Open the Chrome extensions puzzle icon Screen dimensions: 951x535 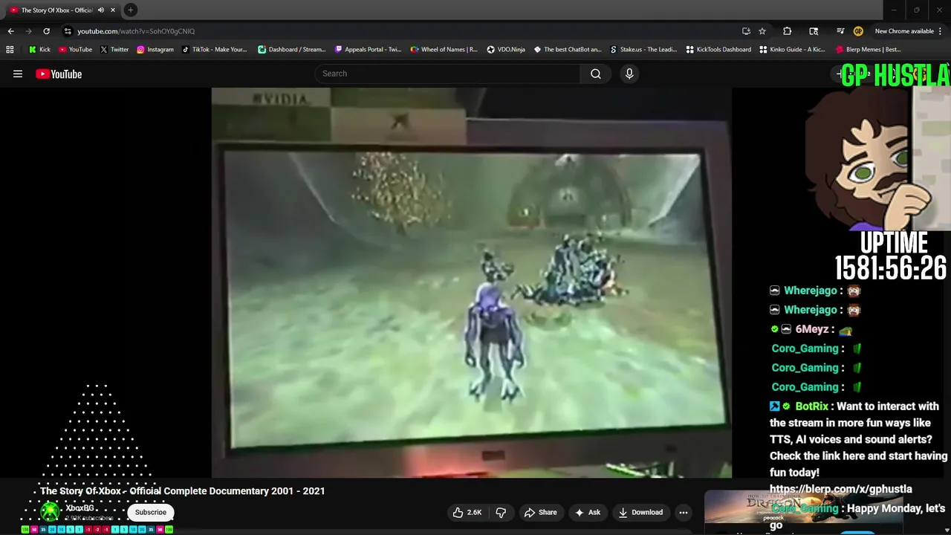tap(788, 31)
